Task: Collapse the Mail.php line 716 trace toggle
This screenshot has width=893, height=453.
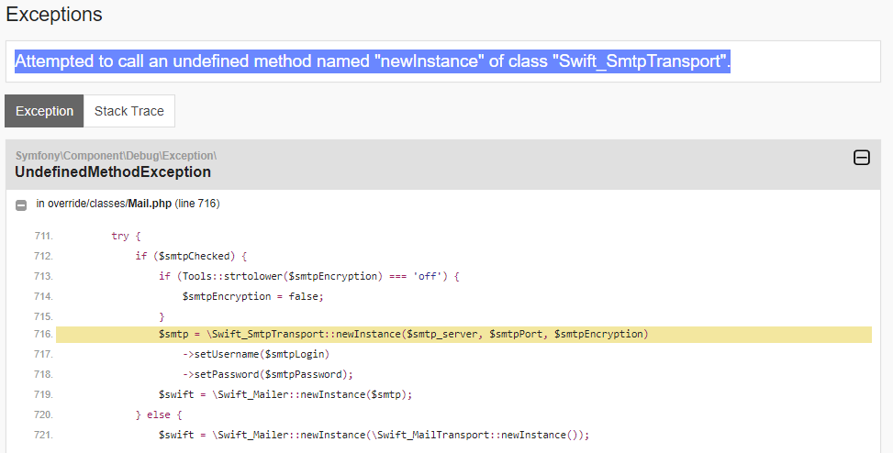Action: (21, 204)
